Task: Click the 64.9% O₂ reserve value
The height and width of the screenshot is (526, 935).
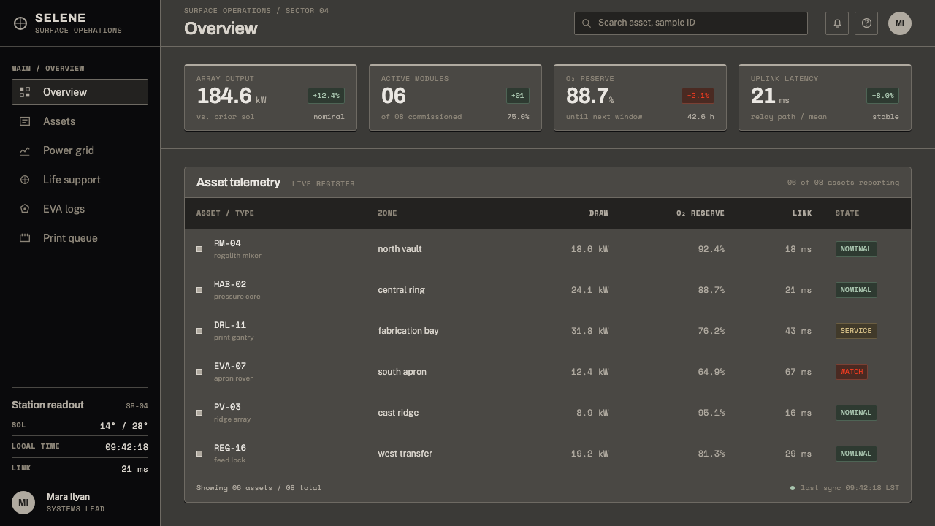Action: pos(711,372)
